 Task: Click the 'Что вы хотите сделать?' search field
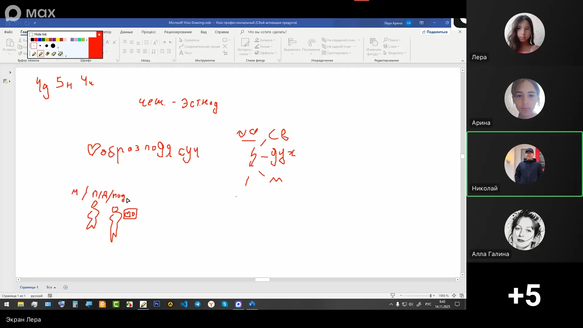point(267,32)
